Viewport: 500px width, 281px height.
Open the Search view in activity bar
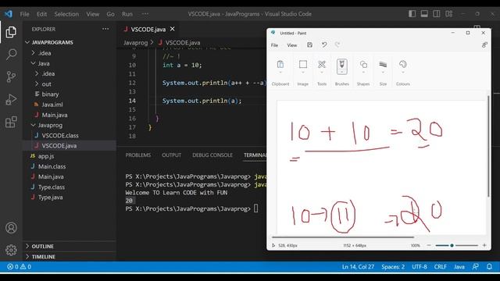[x=11, y=54]
